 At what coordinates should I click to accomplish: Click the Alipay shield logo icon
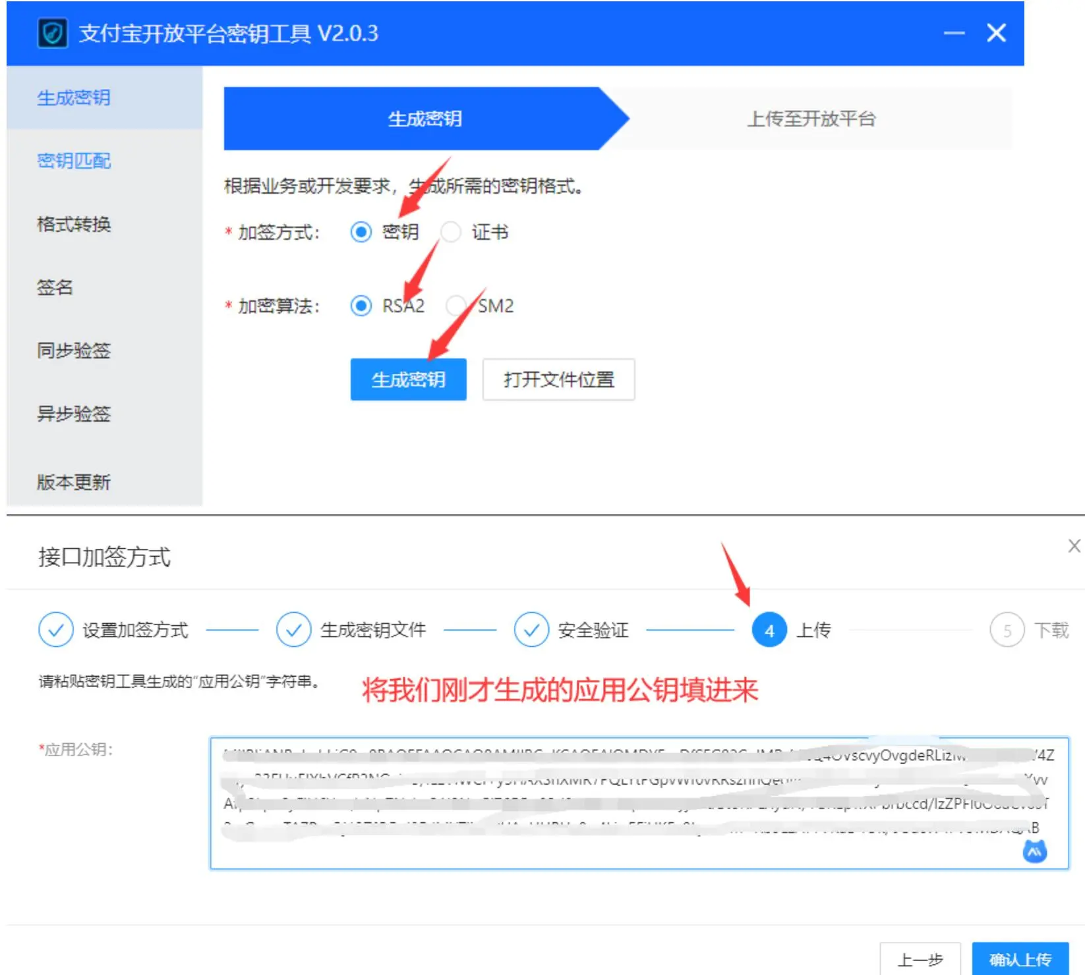(53, 33)
